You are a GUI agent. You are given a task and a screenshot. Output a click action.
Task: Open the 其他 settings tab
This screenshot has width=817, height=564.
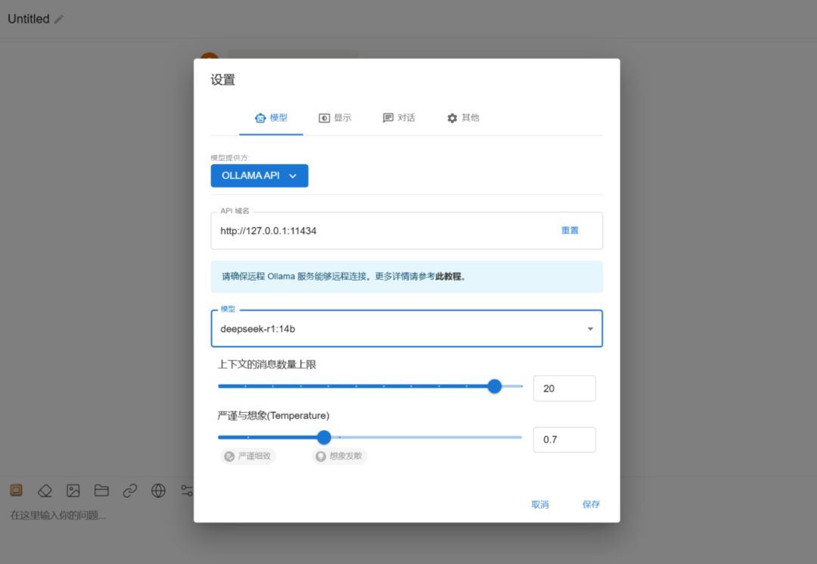[x=463, y=118]
